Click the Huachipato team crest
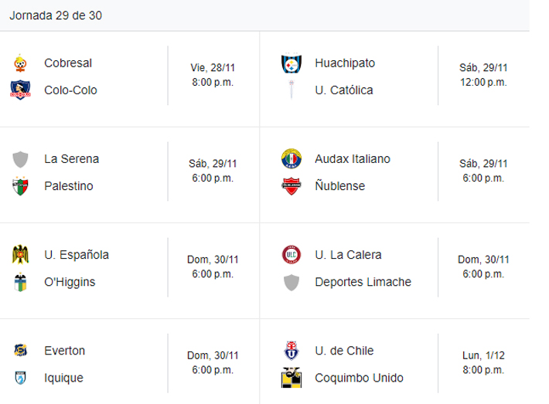 [x=291, y=63]
